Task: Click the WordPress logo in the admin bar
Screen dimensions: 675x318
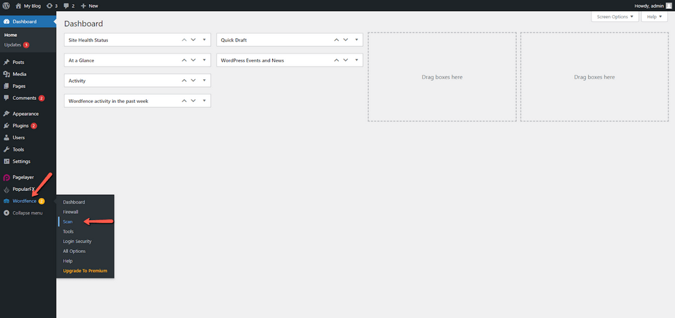Action: click(x=6, y=6)
